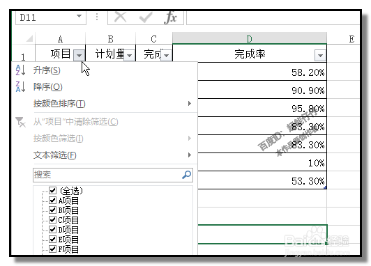Uncheck the F项目 checkbox
The image size is (371, 266).
pyautogui.click(x=52, y=249)
